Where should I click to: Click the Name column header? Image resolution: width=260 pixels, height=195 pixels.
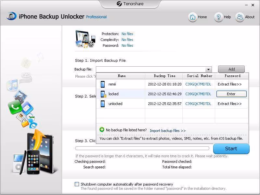coord(122,76)
